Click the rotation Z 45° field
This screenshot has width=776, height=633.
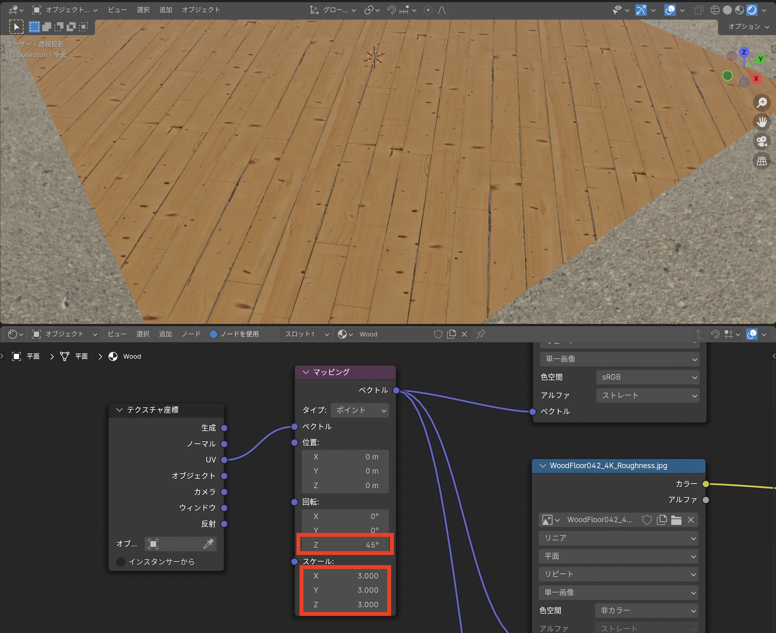[345, 545]
